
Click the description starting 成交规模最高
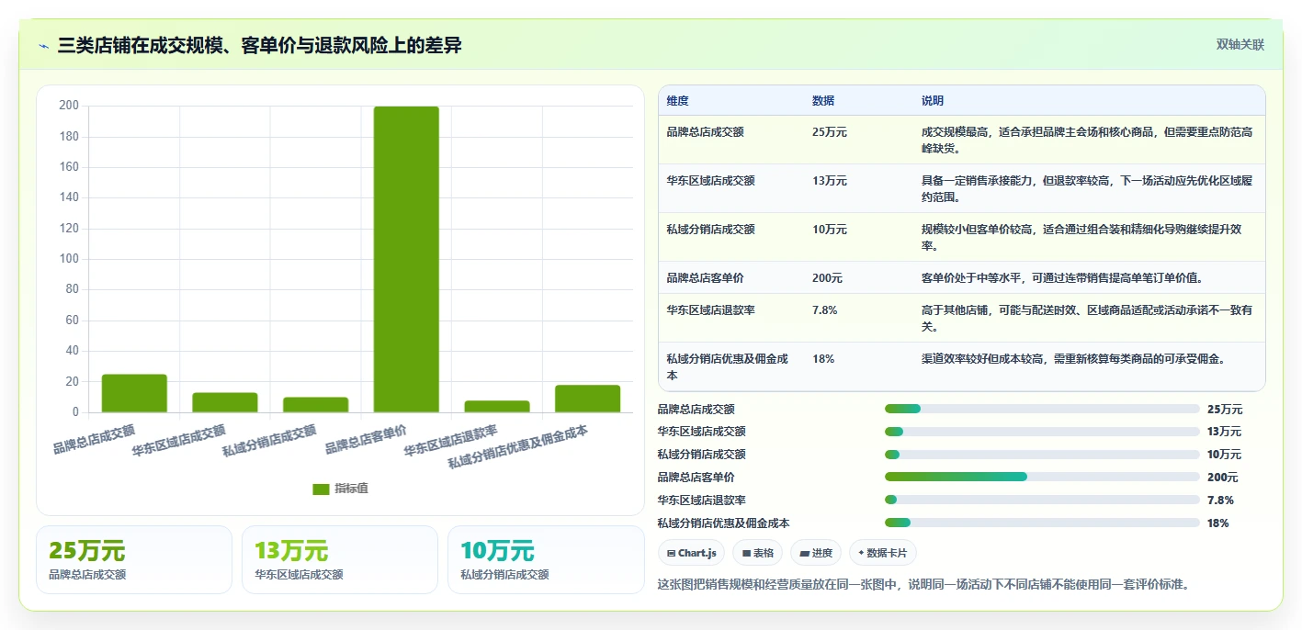pyautogui.click(x=1087, y=141)
